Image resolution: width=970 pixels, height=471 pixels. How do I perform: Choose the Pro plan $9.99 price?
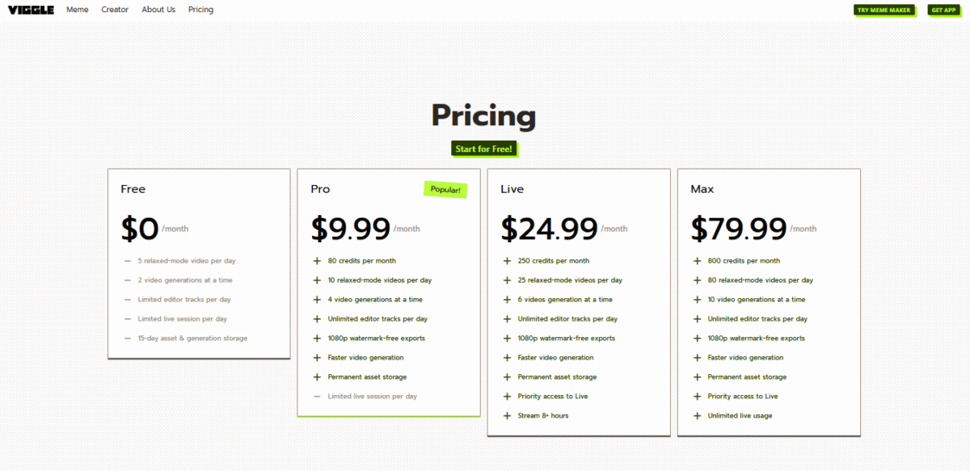point(351,229)
